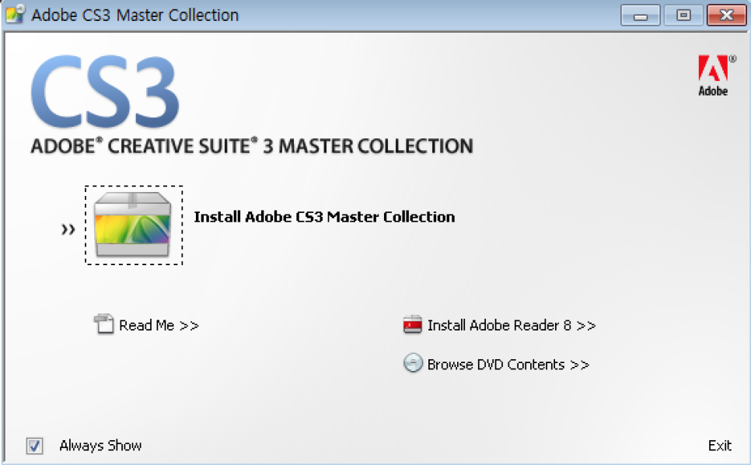Select the 'Always Show' label text
The width and height of the screenshot is (751, 465).
[x=100, y=446]
